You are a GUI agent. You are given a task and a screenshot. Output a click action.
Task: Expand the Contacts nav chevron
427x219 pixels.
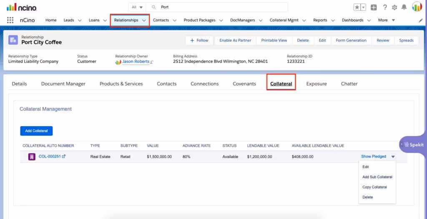tap(175, 20)
